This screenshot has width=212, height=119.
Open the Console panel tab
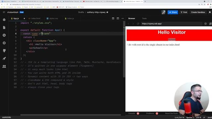pyautogui.click(x=132, y=113)
